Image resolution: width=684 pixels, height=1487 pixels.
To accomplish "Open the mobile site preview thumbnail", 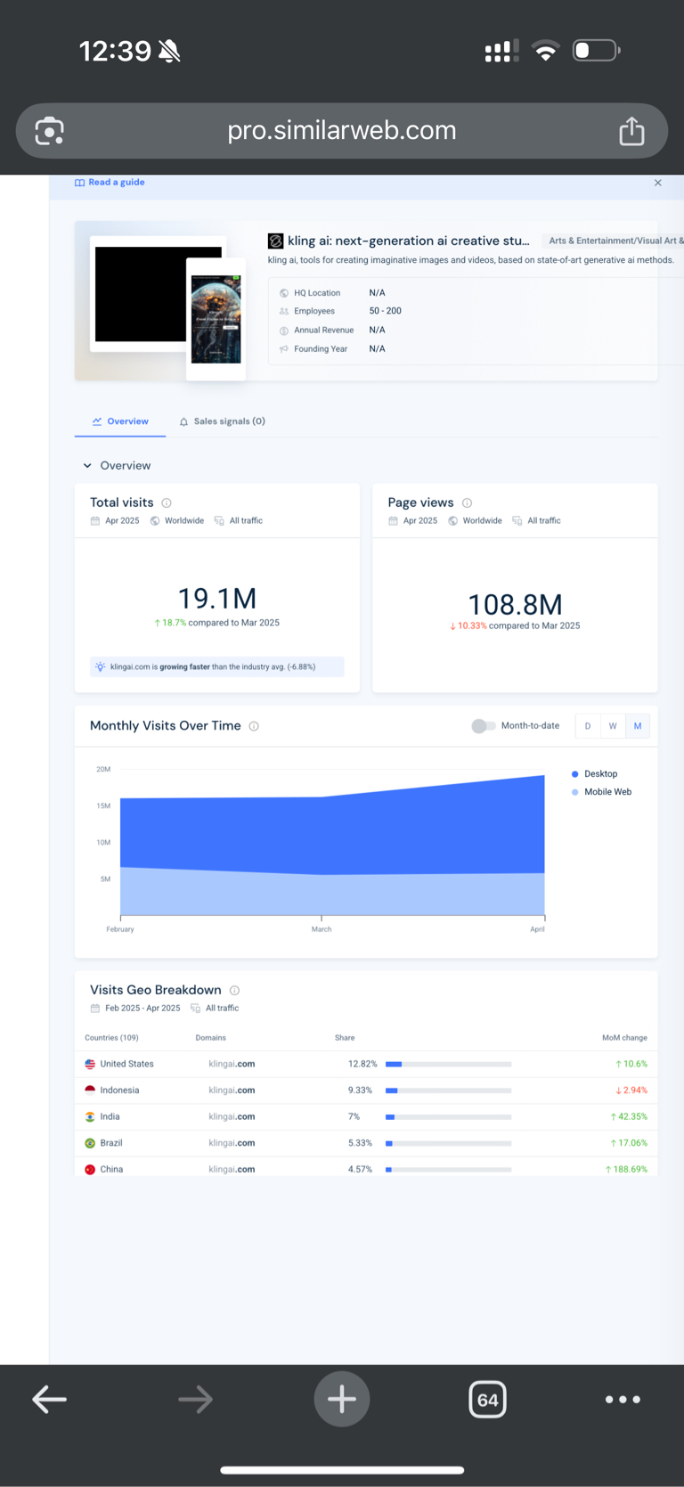I will pos(216,319).
